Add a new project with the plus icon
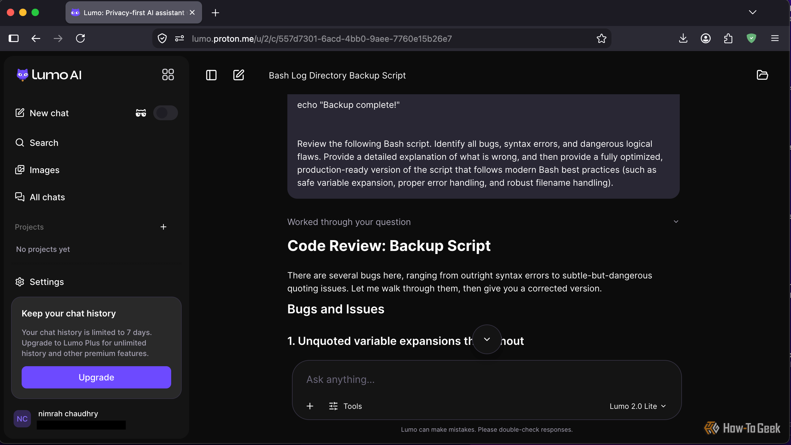The height and width of the screenshot is (445, 791). (163, 227)
